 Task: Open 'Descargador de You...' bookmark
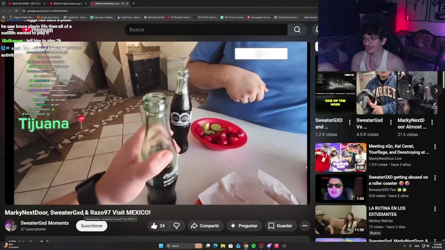pyautogui.click(x=259, y=17)
